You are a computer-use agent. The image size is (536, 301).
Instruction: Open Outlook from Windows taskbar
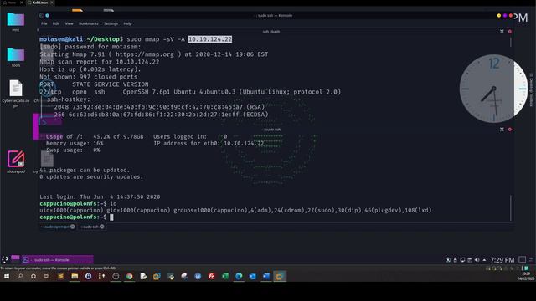click(x=252, y=276)
